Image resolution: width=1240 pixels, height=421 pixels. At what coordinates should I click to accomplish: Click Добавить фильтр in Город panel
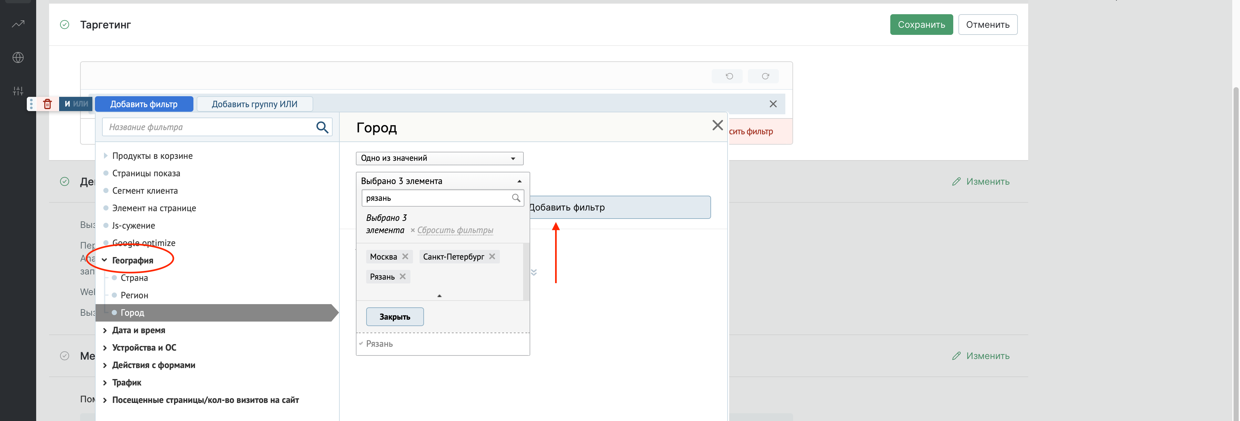(620, 207)
